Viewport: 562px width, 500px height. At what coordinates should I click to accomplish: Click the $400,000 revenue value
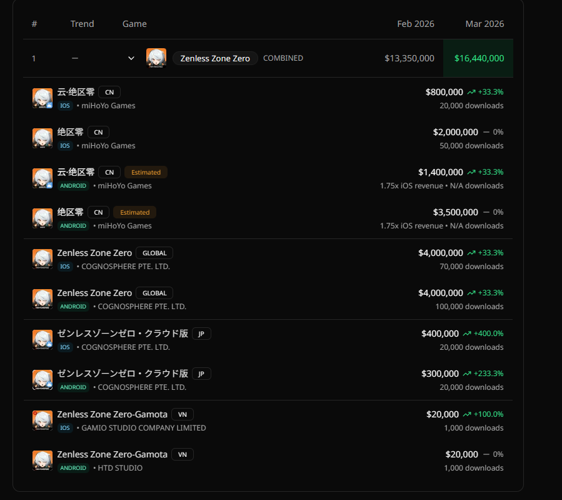439,334
